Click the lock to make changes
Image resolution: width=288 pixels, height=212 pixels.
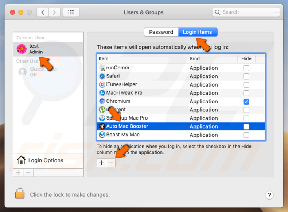[x=20, y=193]
